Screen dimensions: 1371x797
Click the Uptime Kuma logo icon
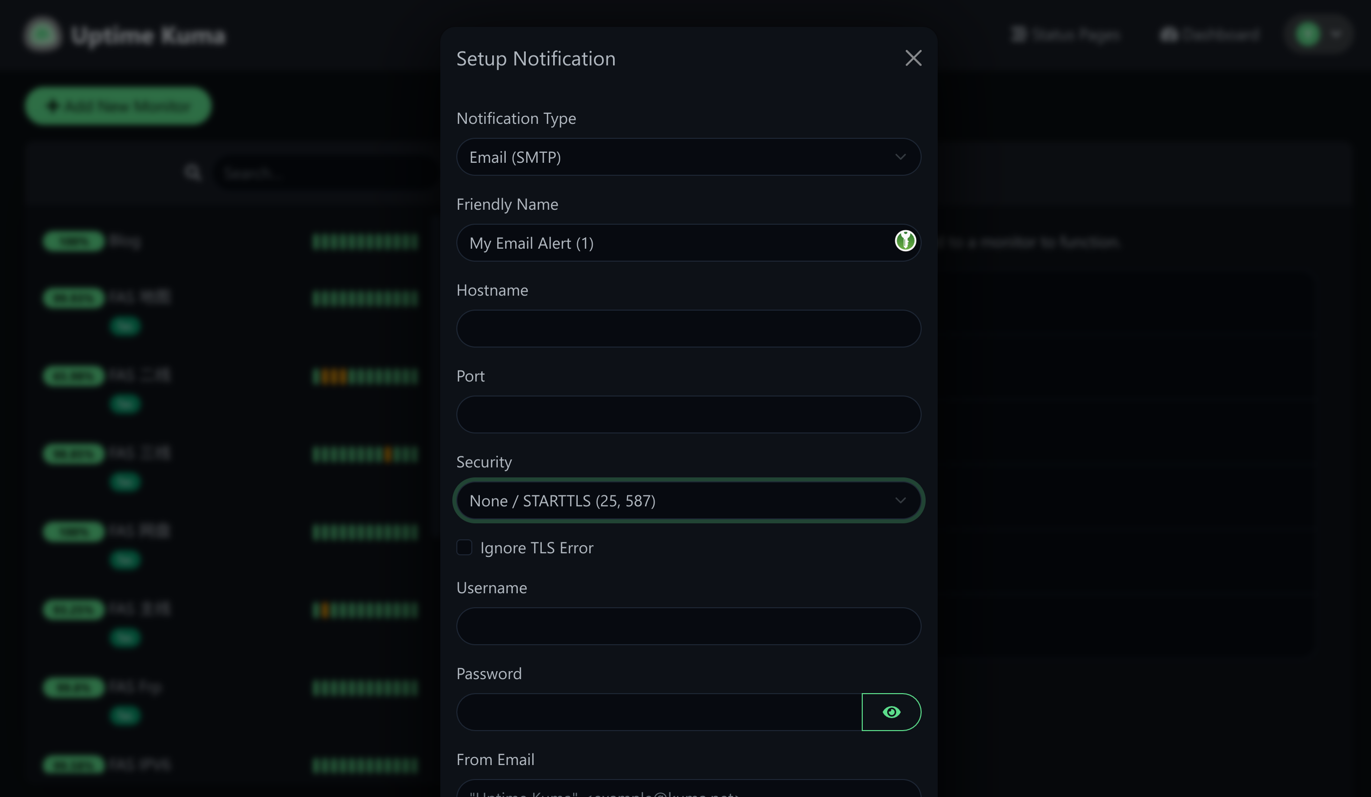point(42,35)
